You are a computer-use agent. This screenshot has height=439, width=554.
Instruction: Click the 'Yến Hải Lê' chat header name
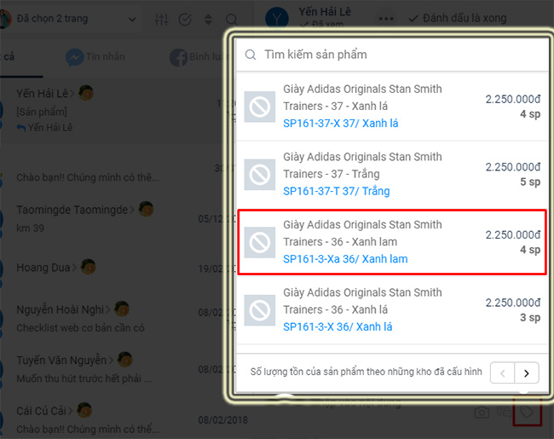point(325,12)
